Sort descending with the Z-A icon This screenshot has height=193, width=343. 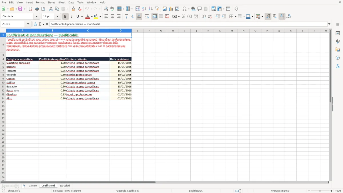[x=151, y=9]
